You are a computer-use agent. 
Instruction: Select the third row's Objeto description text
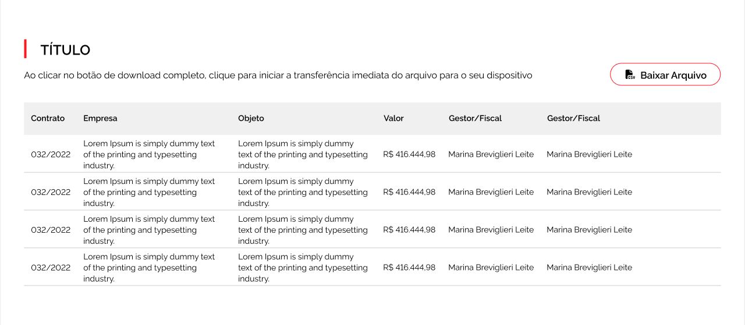[x=303, y=230]
